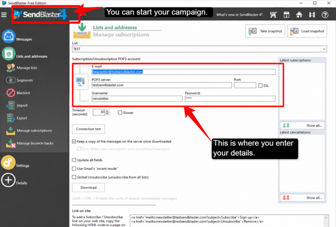This screenshot has width=336, height=227.
Task: Select Manage bounce-backs in sidebar
Action: (35, 143)
